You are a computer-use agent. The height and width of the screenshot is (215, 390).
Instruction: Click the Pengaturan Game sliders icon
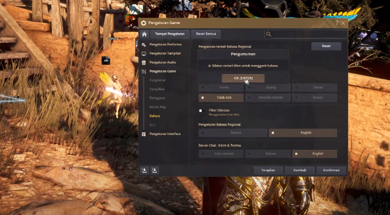pyautogui.click(x=144, y=71)
